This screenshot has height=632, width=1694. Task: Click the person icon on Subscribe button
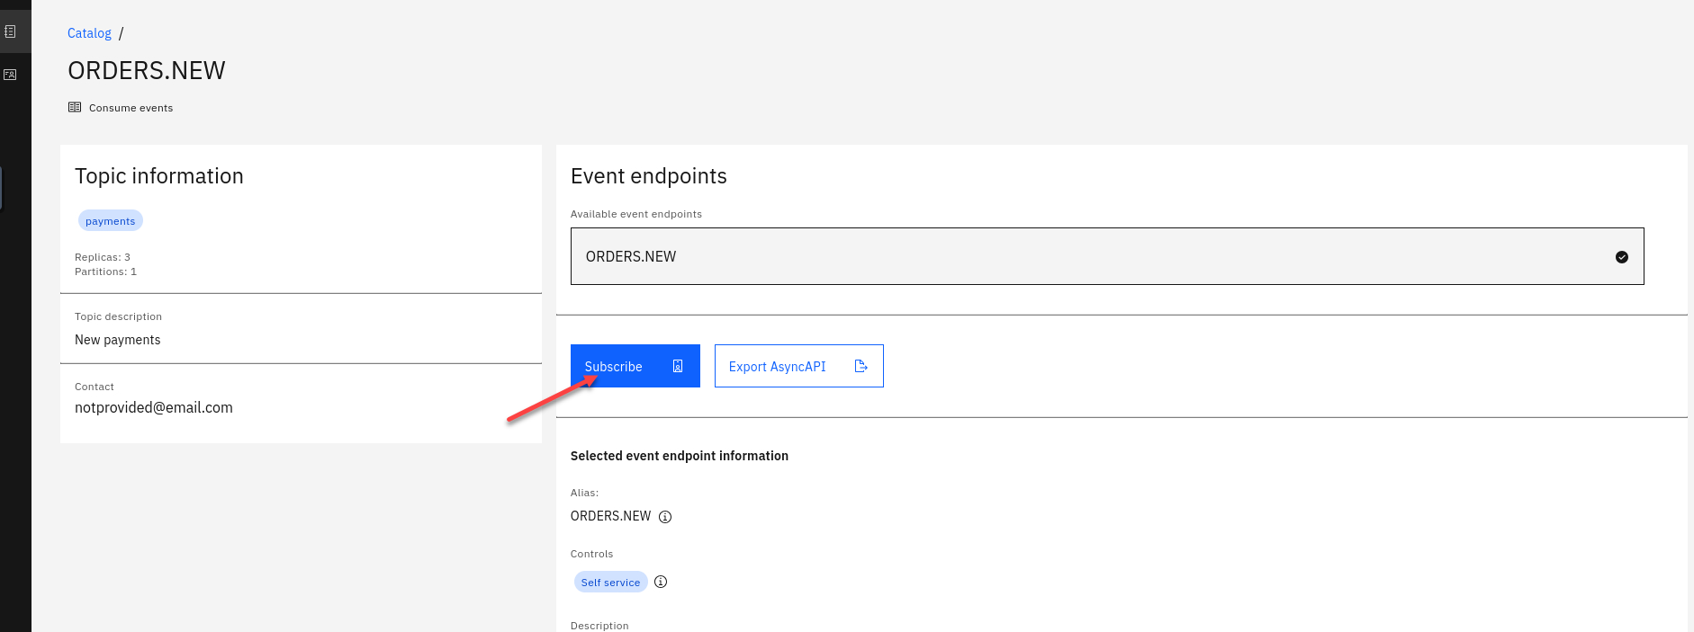pos(678,366)
